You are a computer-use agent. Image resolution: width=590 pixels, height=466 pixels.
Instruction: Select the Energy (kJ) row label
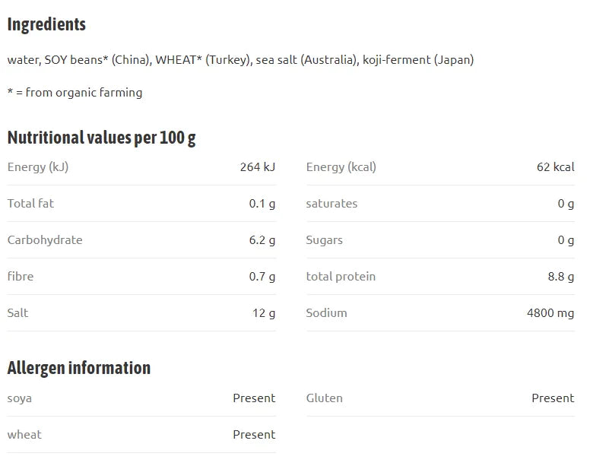[x=38, y=167]
